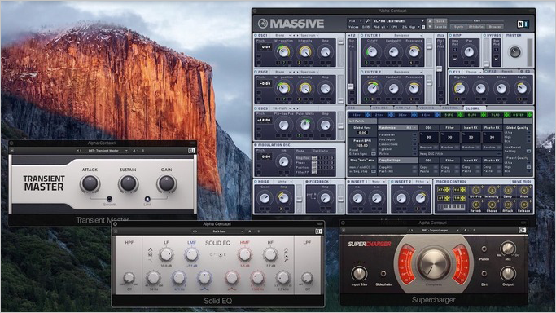Screen dimensions: 556x313
Task: Open Filter 2 Bandpass type dropdown
Action: click(403, 72)
